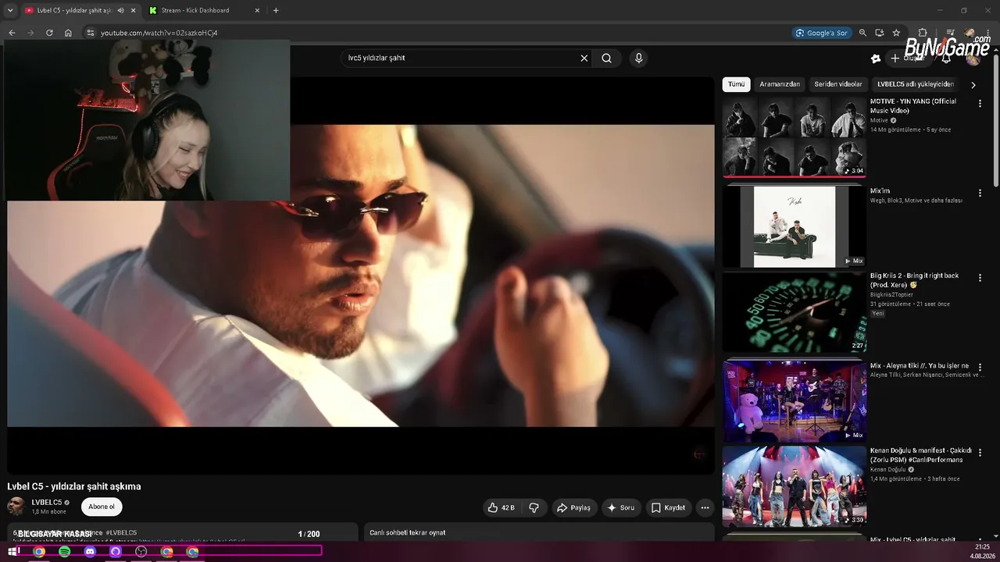Open the Mix'im playlist thumbnail
Viewport: 1000px width, 562px height.
795,226
